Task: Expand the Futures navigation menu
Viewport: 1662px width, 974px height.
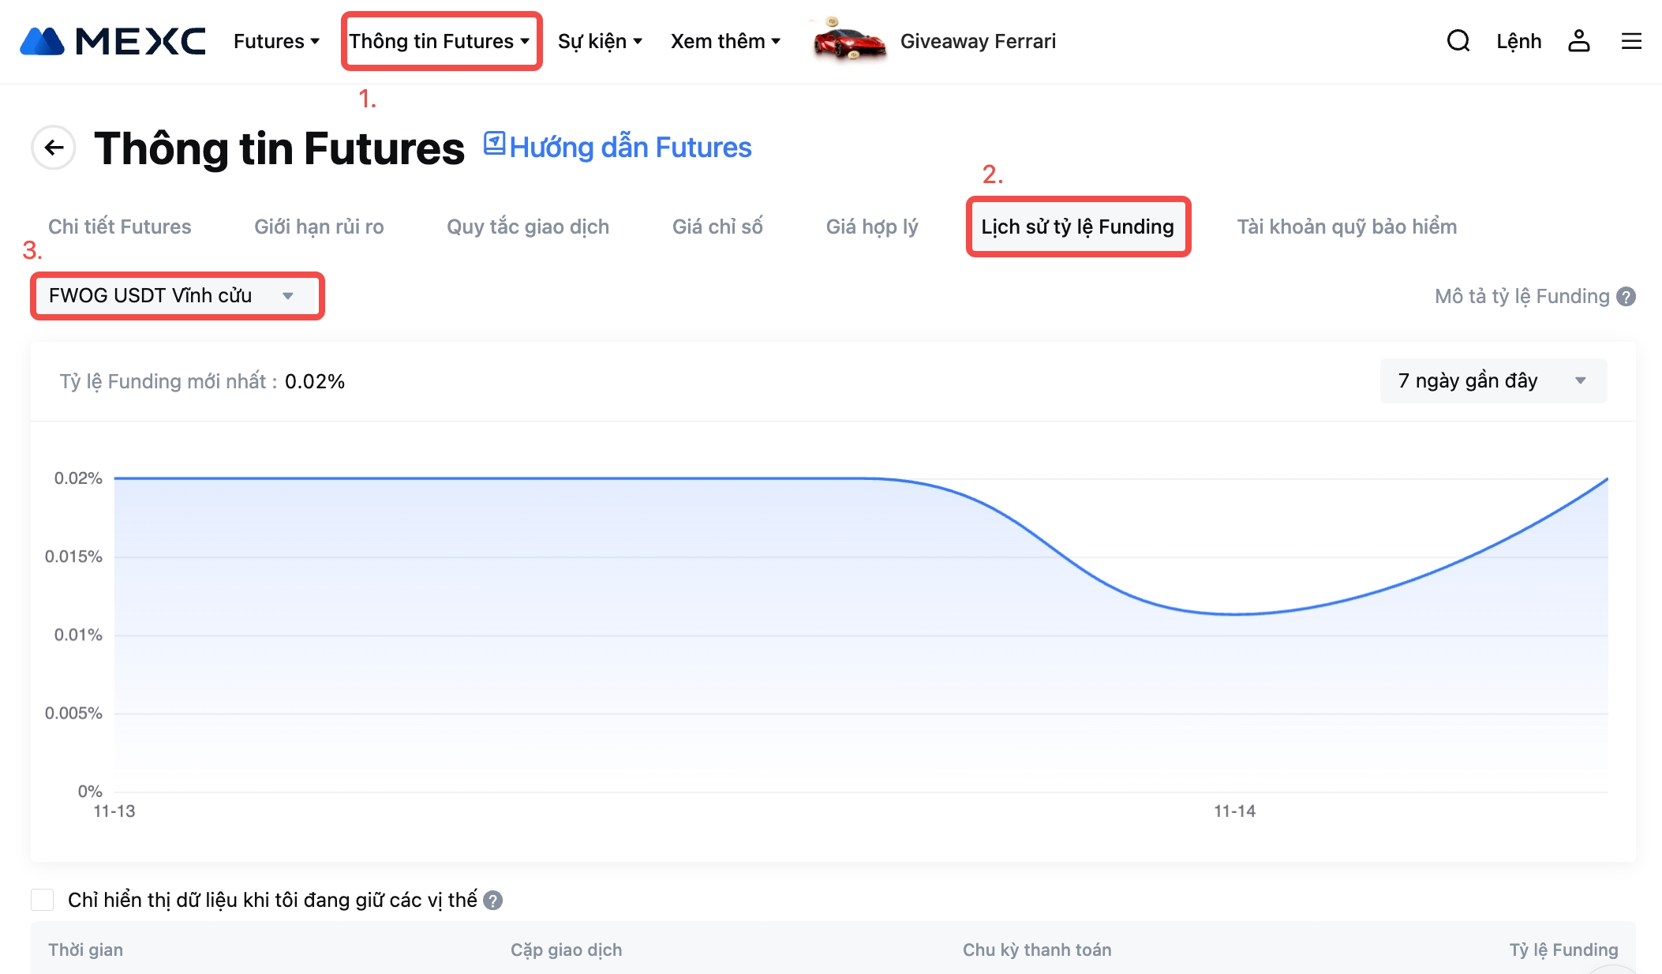Action: (x=276, y=41)
